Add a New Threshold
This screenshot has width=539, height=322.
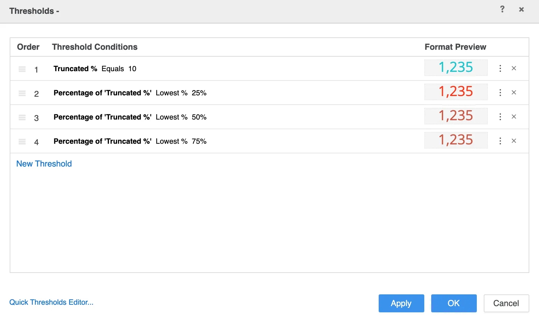[44, 163]
